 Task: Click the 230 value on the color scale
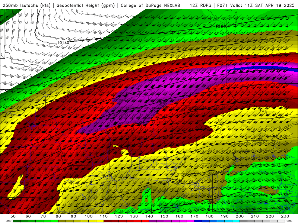coord(285,216)
